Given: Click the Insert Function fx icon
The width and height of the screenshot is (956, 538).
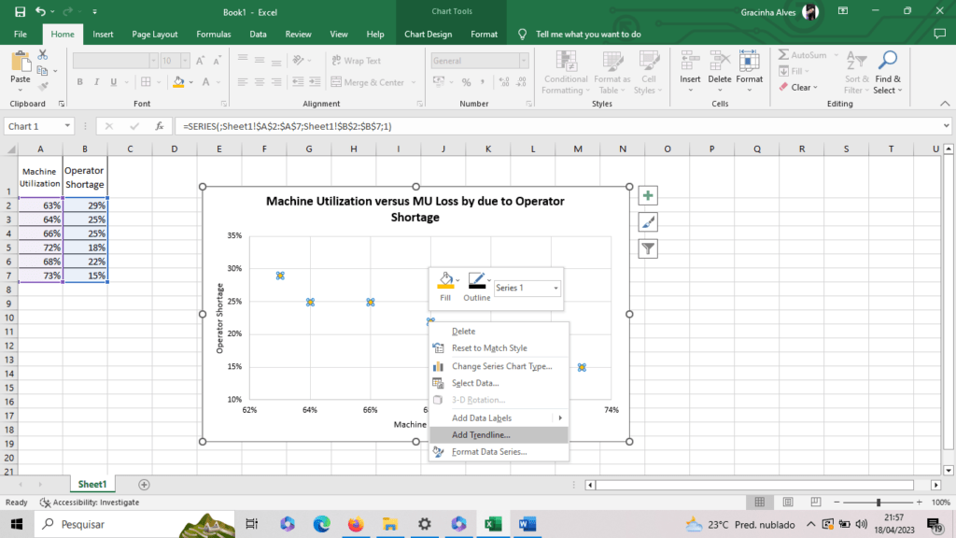Looking at the screenshot, I should (x=160, y=126).
